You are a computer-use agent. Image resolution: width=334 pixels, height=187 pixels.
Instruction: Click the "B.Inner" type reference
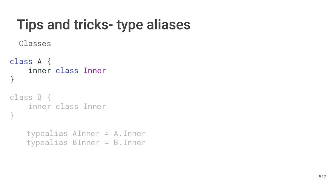pyautogui.click(x=129, y=143)
